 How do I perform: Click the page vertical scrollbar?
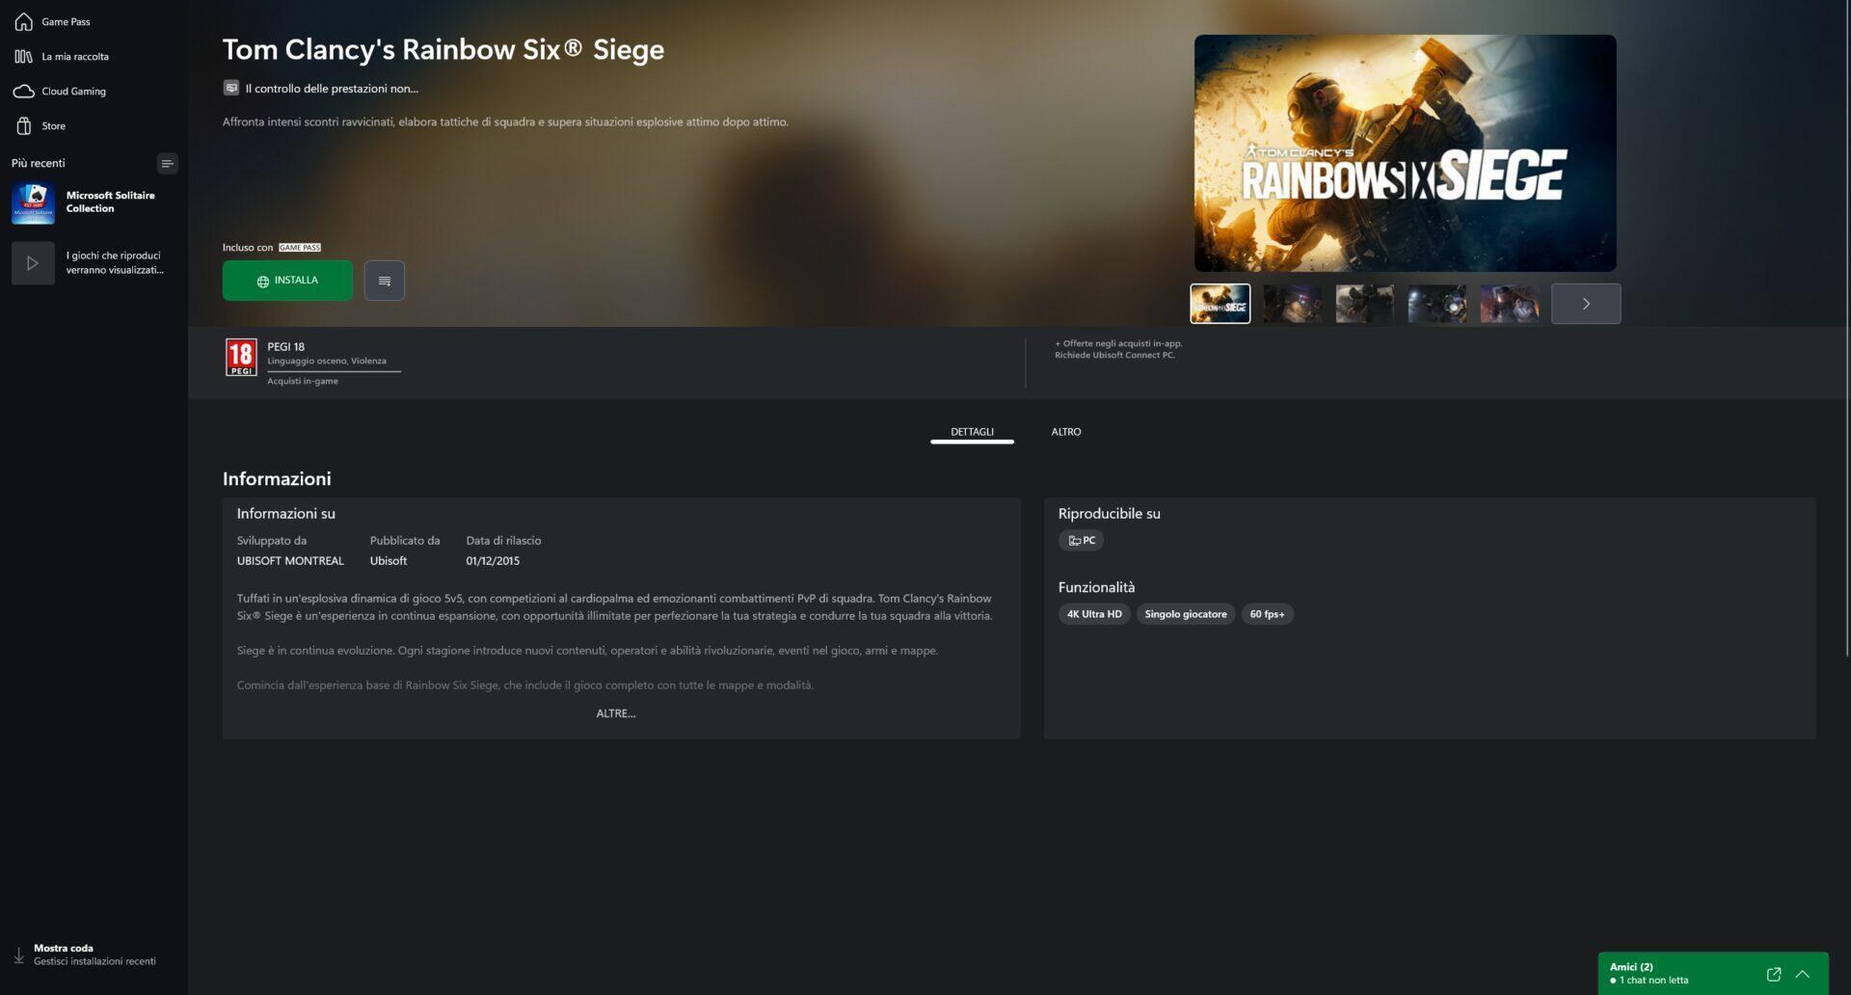point(1847,328)
